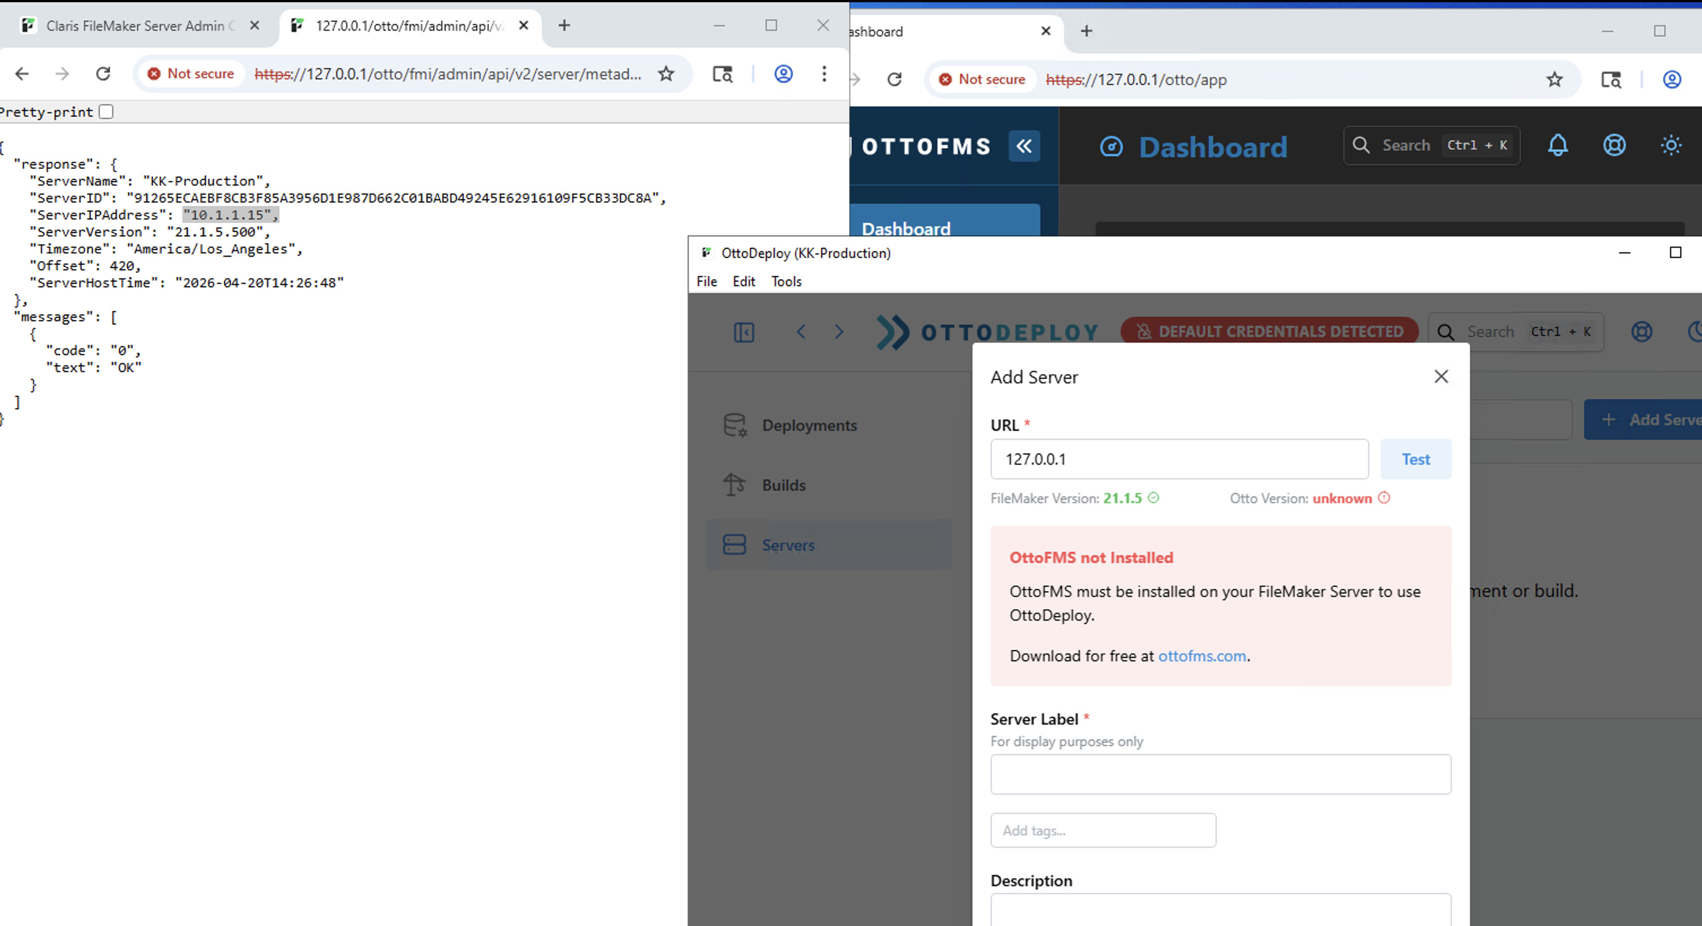This screenshot has height=926, width=1702.
Task: Toggle OttoDeploy sidebar panel icon
Action: [744, 332]
